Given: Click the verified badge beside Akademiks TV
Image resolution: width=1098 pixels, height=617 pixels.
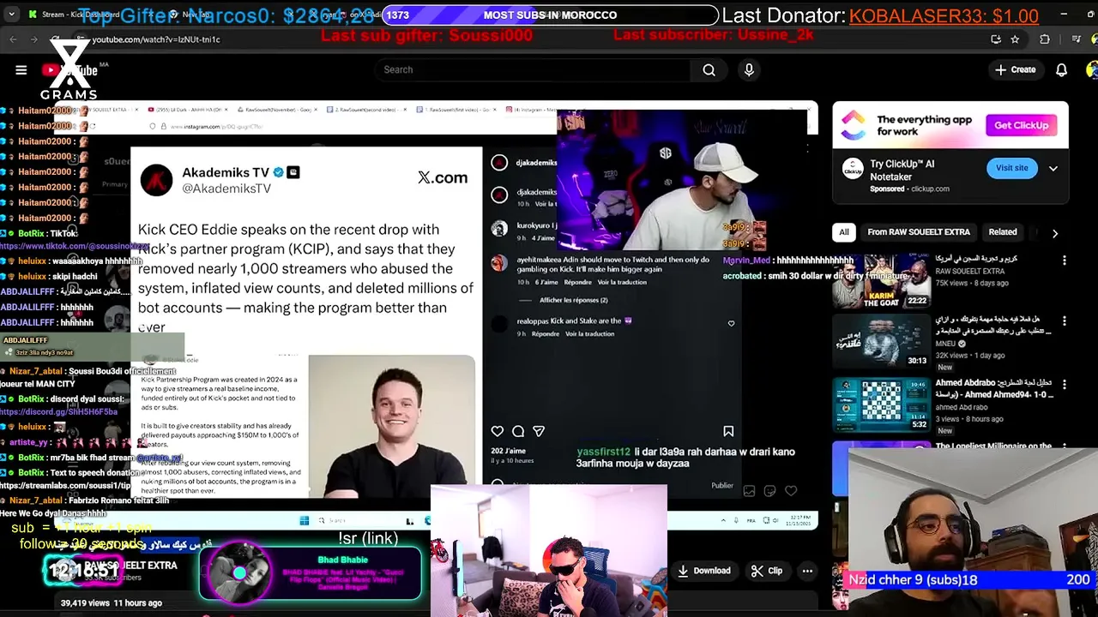Looking at the screenshot, I should 278,172.
